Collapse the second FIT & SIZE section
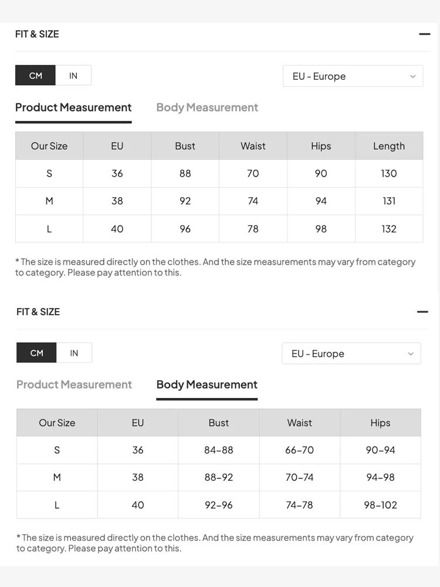 point(422,312)
